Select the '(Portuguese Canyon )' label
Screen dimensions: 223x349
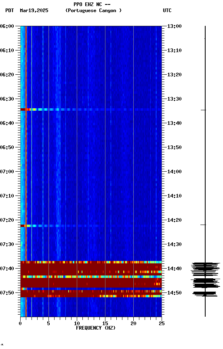coord(93,11)
